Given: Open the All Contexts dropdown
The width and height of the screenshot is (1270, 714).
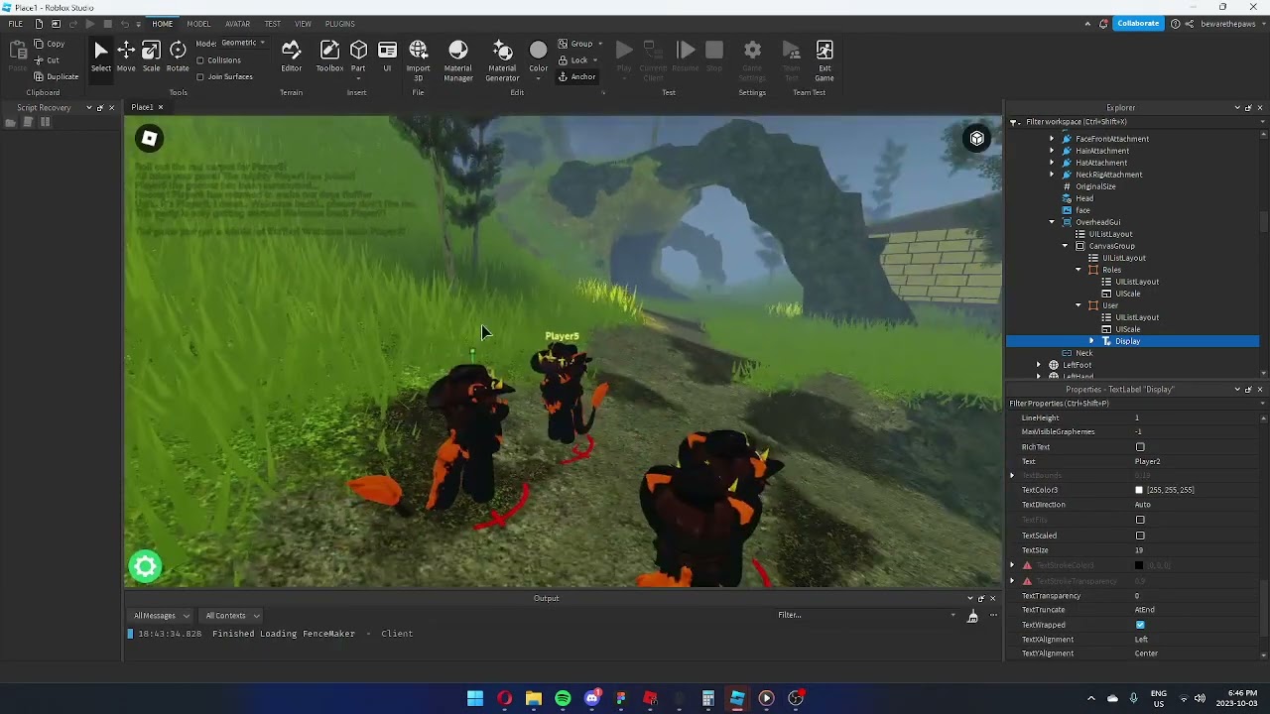Looking at the screenshot, I should pyautogui.click(x=232, y=616).
